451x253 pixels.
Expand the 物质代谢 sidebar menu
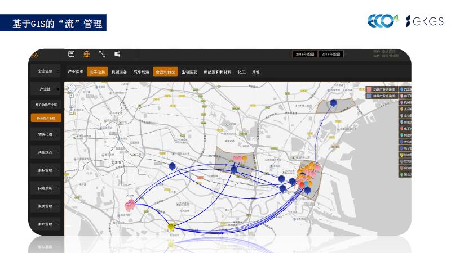(45, 135)
